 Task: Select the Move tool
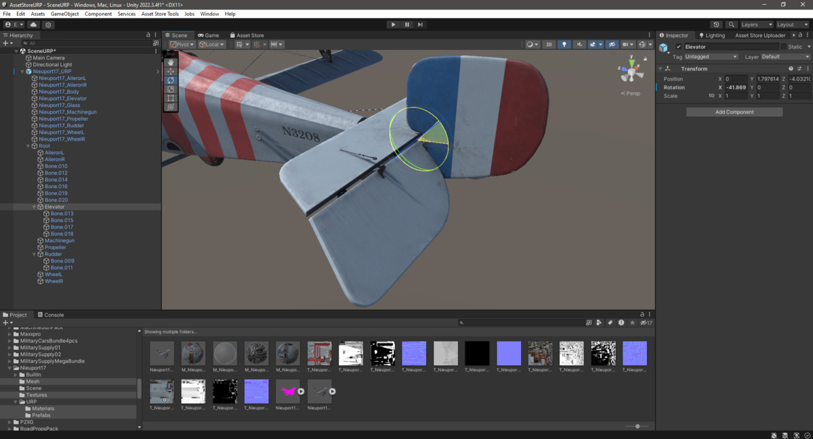(170, 71)
